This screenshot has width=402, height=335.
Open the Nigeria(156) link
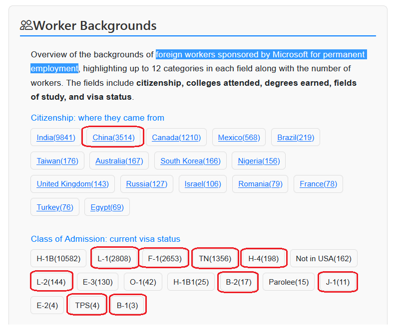pos(259,161)
